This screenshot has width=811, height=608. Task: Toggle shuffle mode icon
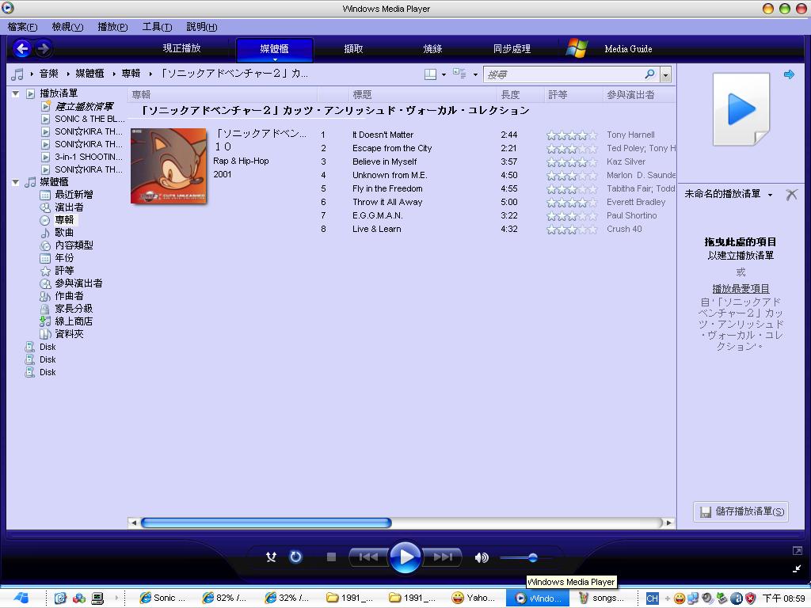point(271,557)
